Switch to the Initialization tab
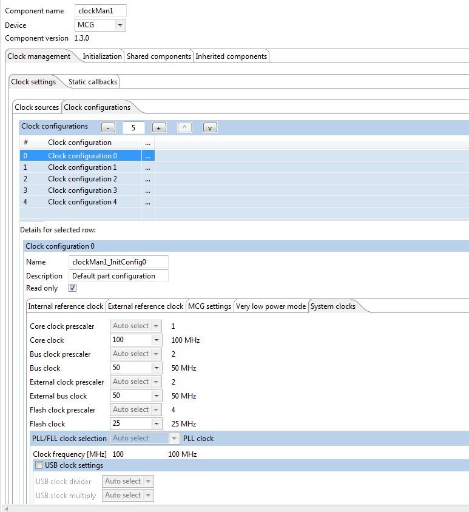This screenshot has width=469, height=512. pyautogui.click(x=102, y=56)
